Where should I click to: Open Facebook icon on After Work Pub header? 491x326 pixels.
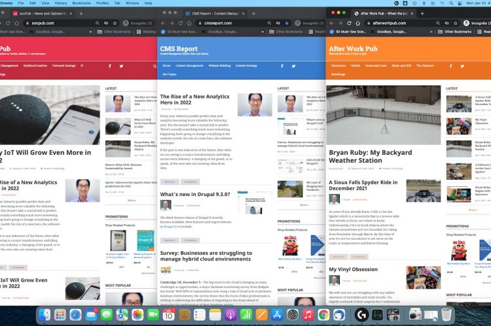click(450, 66)
